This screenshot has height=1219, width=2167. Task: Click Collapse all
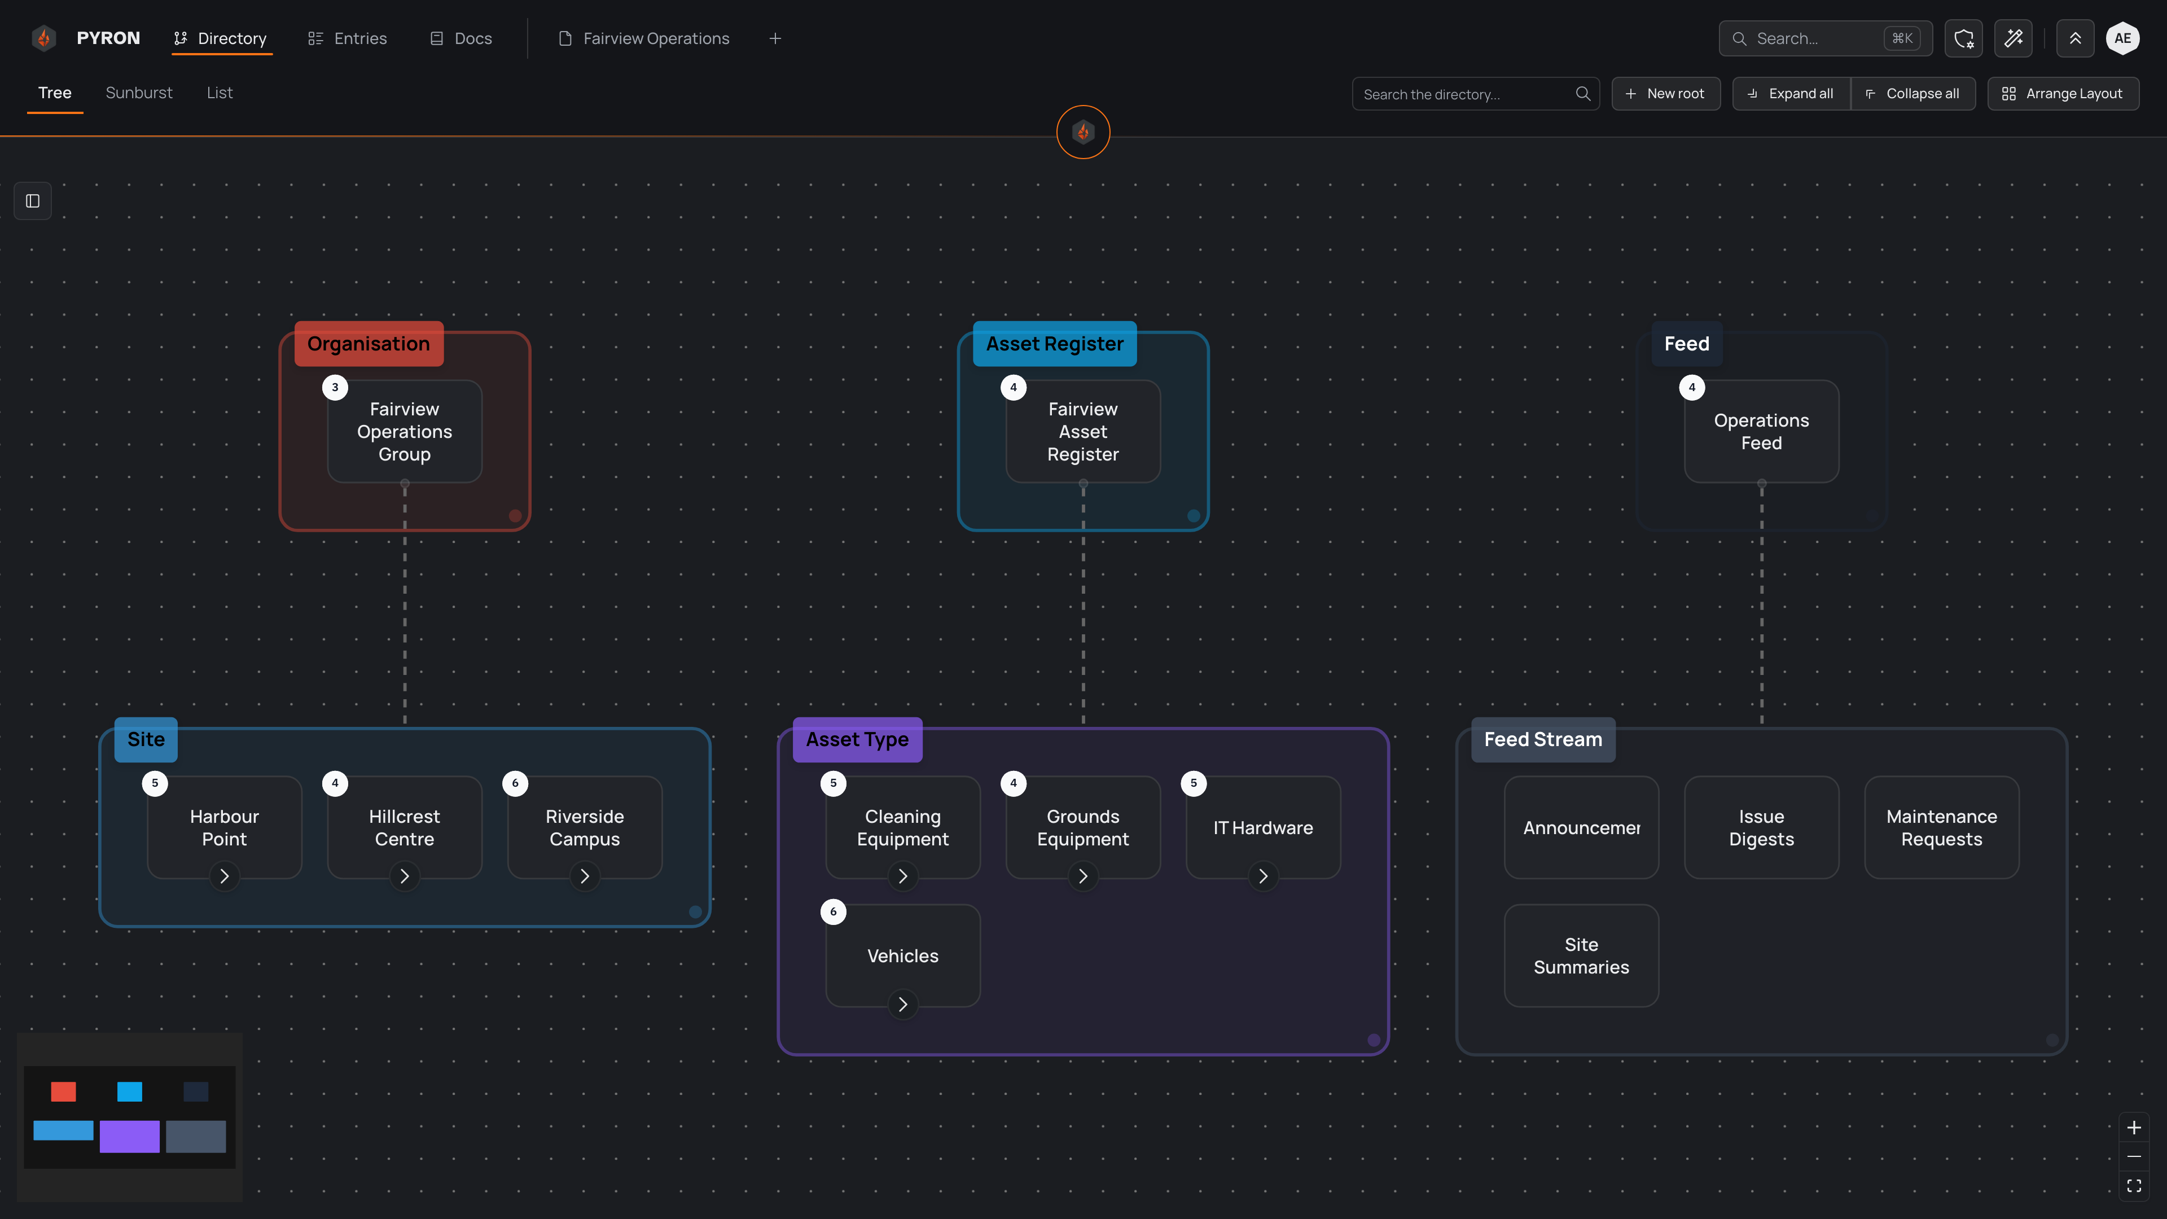click(x=1913, y=93)
